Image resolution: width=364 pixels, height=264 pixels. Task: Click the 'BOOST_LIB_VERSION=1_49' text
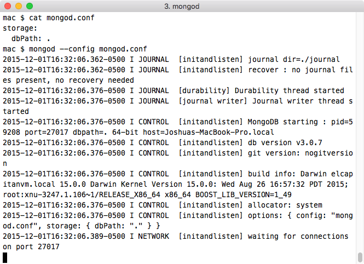click(x=243, y=194)
